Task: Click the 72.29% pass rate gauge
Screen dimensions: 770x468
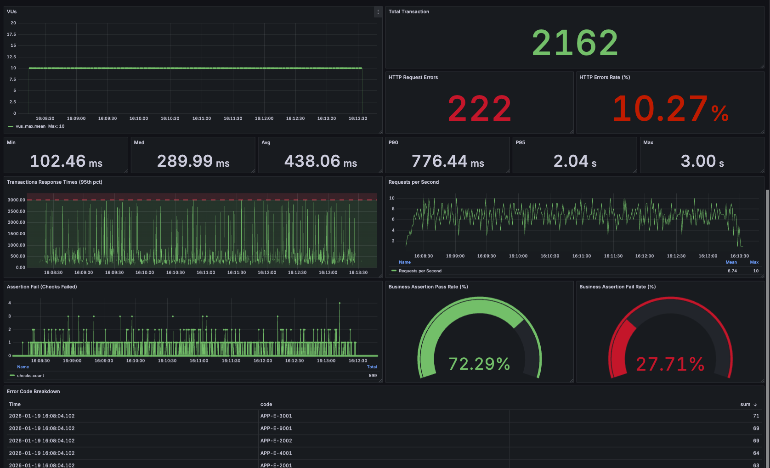Action: click(x=480, y=338)
